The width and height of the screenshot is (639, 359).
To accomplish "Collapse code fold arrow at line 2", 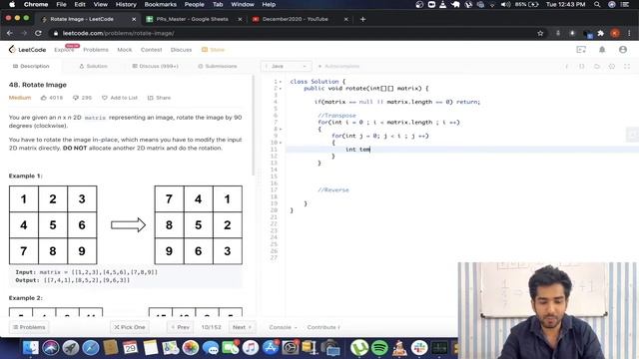I will click(x=281, y=89).
